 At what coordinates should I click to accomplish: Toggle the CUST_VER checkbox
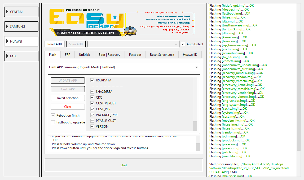[92, 109]
